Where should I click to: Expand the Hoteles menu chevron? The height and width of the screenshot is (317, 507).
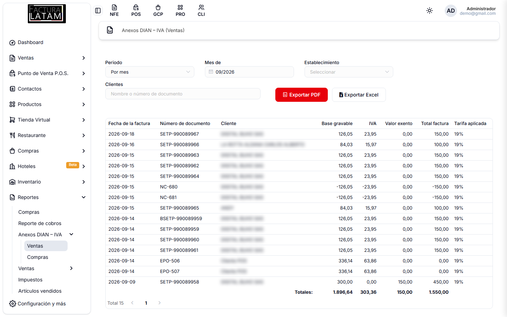coord(83,166)
